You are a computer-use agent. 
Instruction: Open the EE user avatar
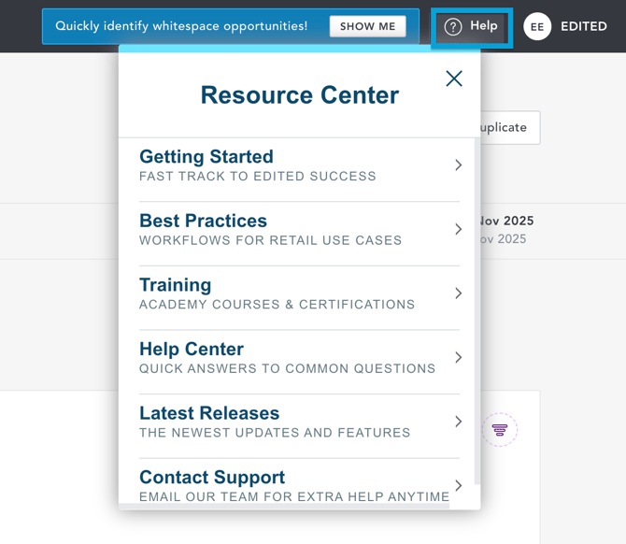pyautogui.click(x=537, y=27)
